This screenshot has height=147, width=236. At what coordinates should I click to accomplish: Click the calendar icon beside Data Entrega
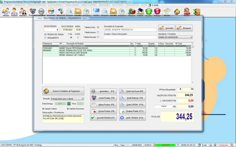(69, 104)
